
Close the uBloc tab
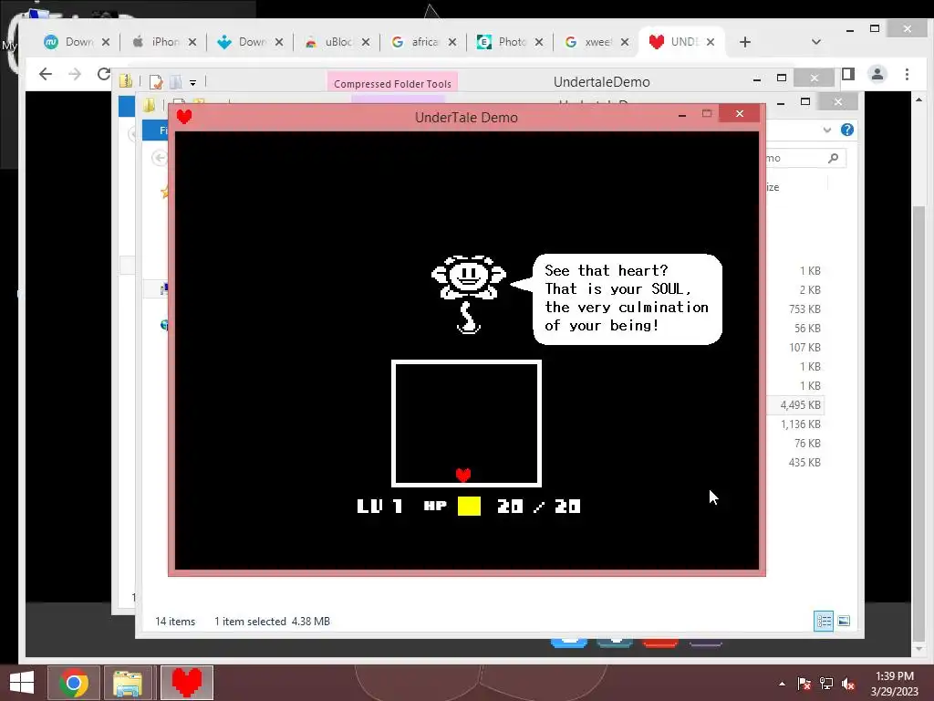(365, 42)
